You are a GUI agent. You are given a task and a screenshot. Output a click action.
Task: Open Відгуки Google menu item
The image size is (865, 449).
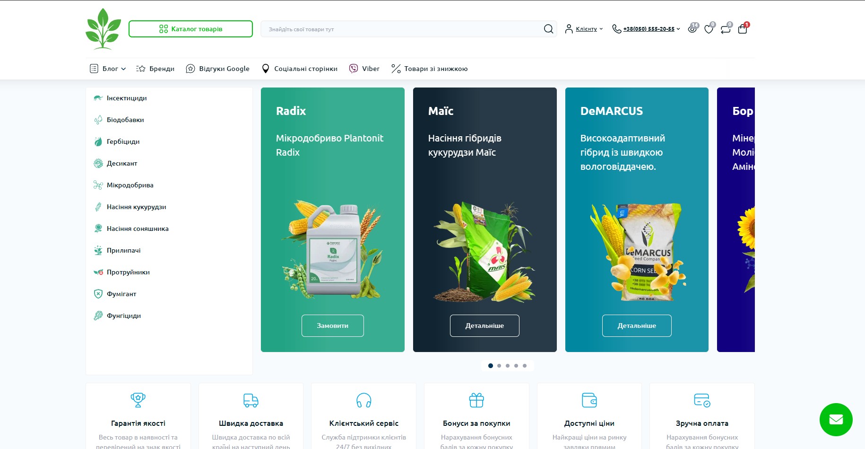(x=224, y=69)
